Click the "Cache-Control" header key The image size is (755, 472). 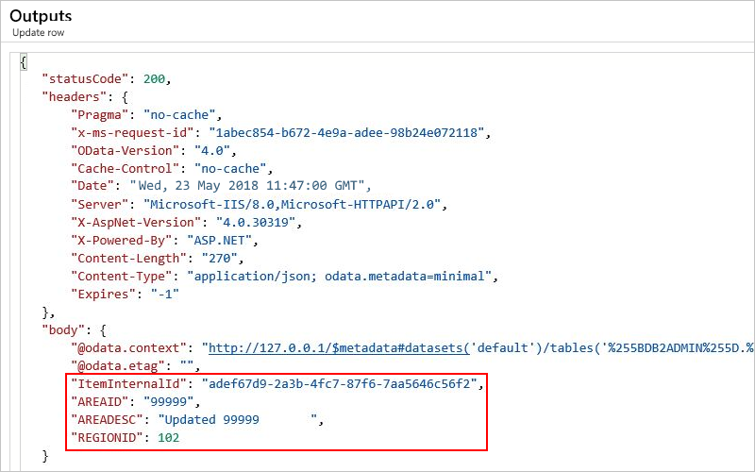click(126, 169)
